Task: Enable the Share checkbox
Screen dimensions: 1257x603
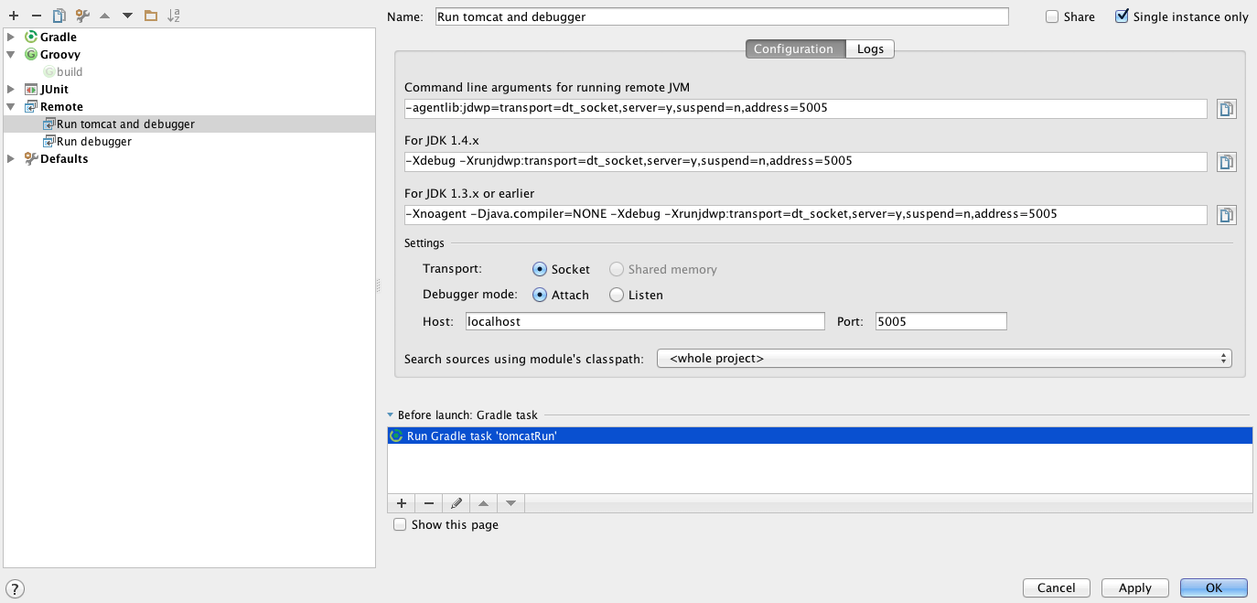Action: 1052,16
